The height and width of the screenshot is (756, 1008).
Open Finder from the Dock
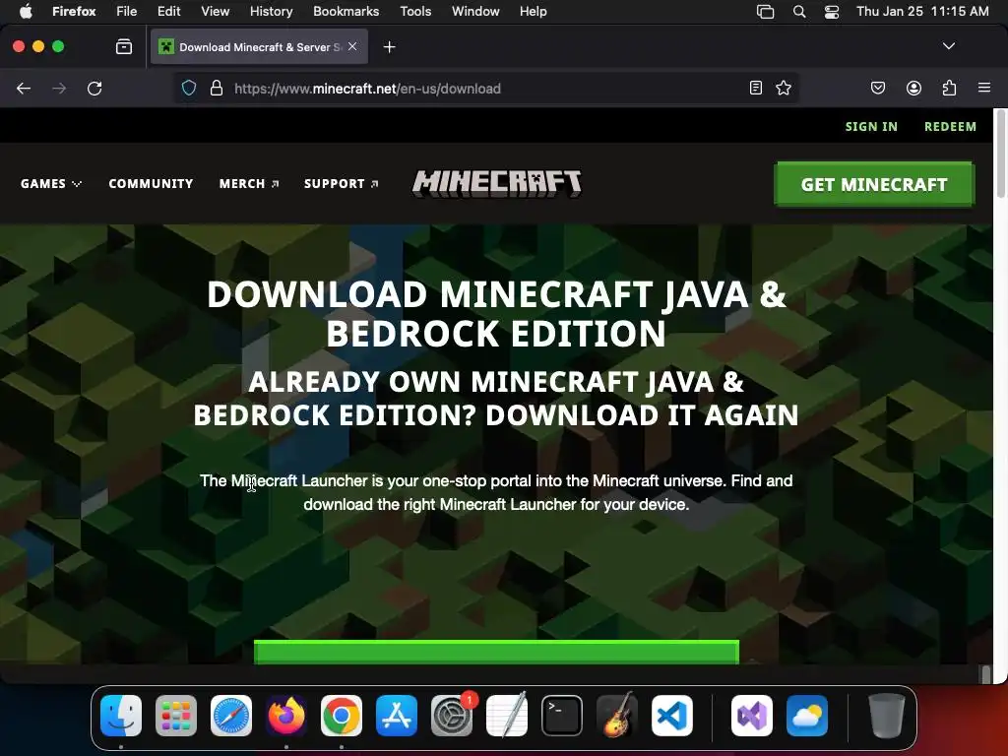(x=121, y=716)
